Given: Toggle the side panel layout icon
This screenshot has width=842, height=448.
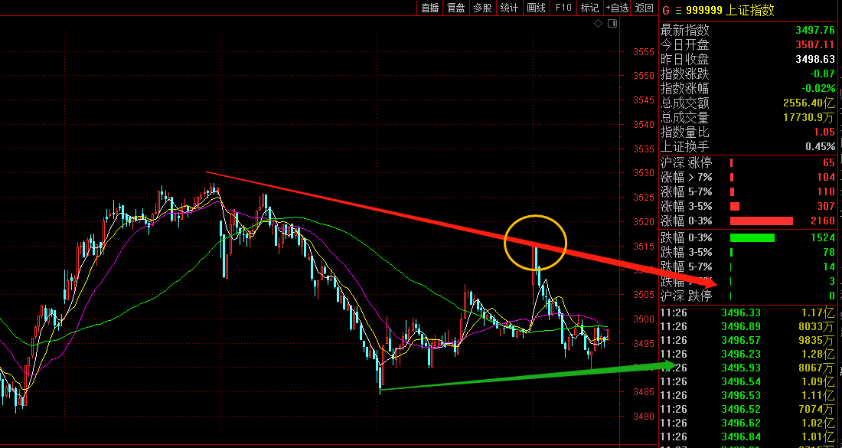Looking at the screenshot, I should click(x=612, y=24).
